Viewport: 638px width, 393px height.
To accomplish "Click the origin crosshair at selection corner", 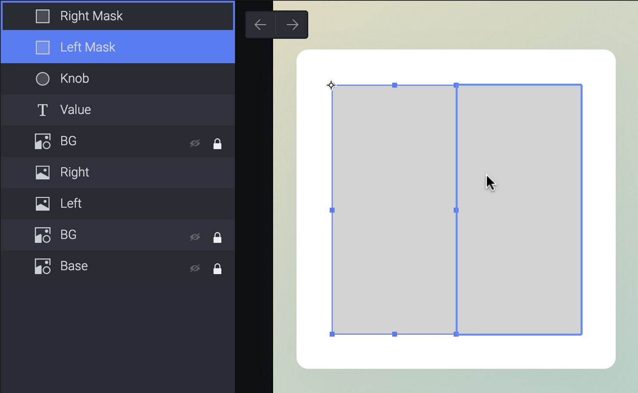I will point(331,85).
